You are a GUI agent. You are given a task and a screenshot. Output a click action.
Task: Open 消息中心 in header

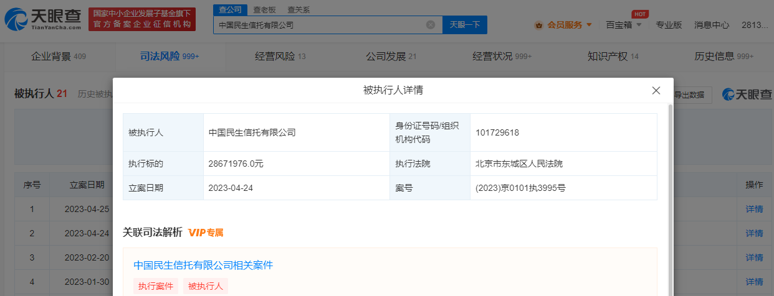(x=712, y=25)
